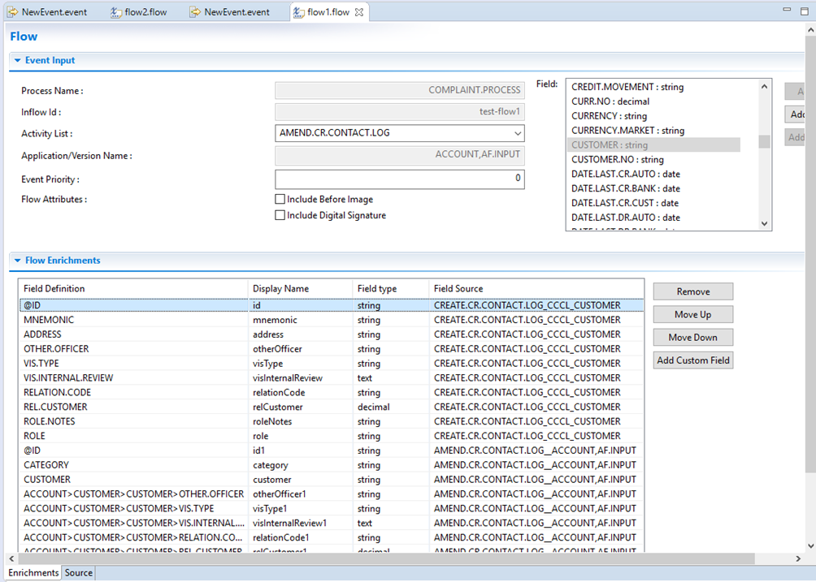The width and height of the screenshot is (816, 582).
Task: Switch to the Source tab
Action: point(79,573)
